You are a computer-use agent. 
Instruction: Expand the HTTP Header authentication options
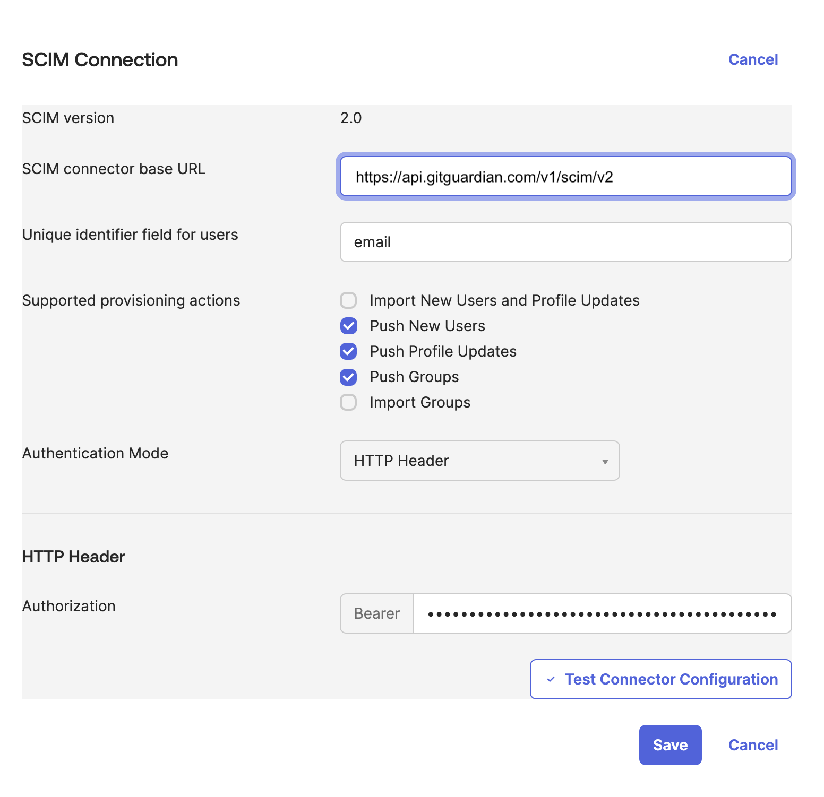479,461
